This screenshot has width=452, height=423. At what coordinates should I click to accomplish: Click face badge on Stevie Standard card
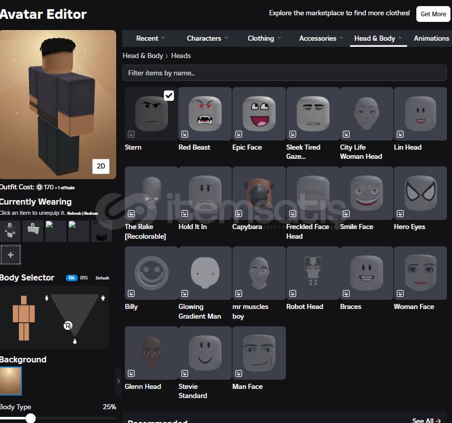pos(185,374)
